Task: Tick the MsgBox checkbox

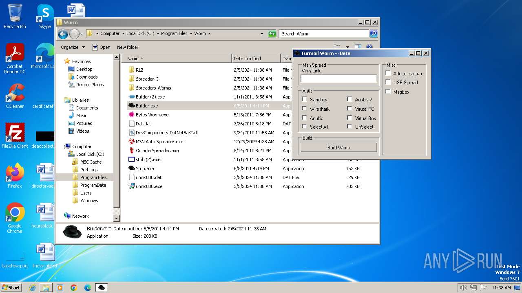Action: coord(388,92)
